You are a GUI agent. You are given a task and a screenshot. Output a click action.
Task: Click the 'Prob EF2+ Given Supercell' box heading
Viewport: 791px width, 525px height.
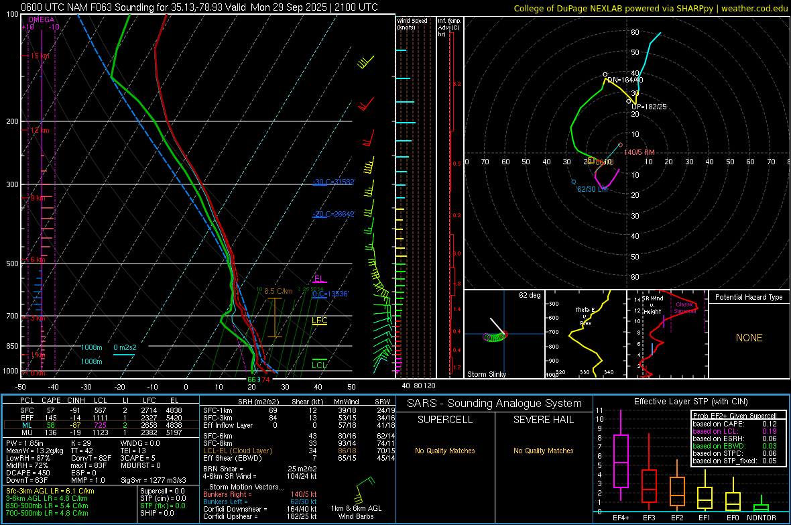pyautogui.click(x=735, y=416)
